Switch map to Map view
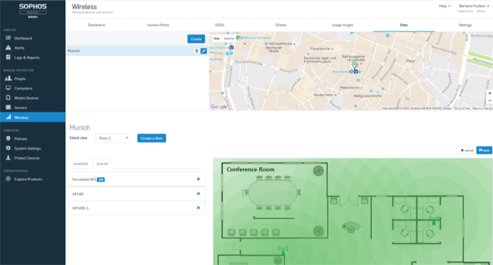493x265 pixels. [x=217, y=38]
